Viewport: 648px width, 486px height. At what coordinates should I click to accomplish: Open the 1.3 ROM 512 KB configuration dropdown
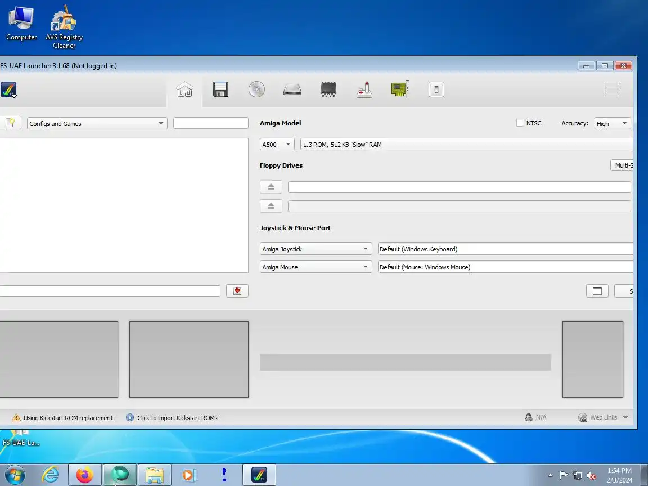pyautogui.click(x=466, y=144)
